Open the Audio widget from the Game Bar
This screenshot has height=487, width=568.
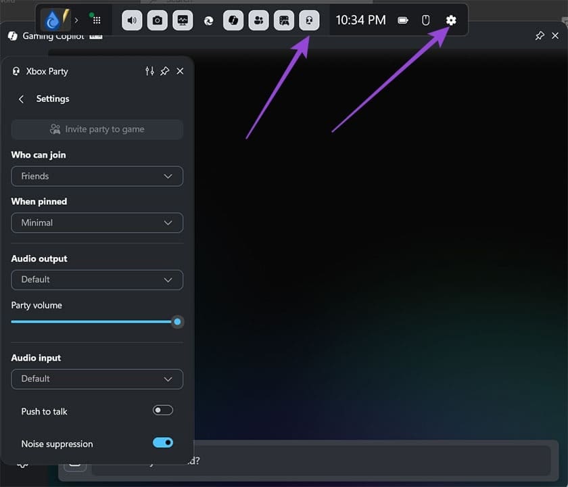131,20
